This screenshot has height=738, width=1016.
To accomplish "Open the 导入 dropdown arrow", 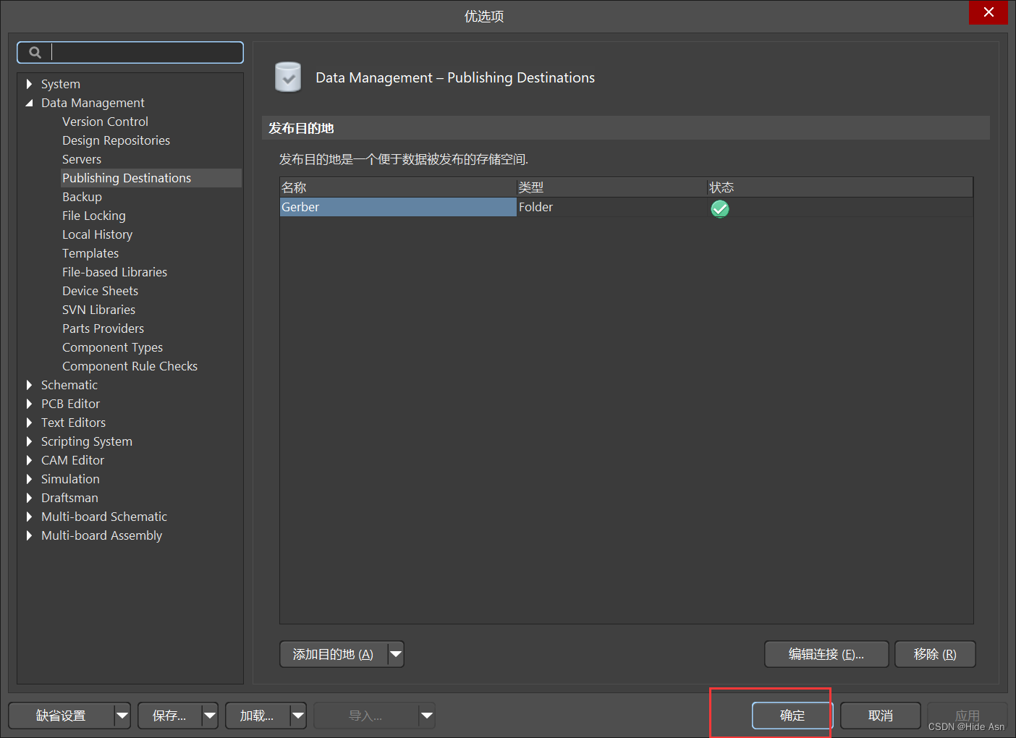I will [x=427, y=716].
